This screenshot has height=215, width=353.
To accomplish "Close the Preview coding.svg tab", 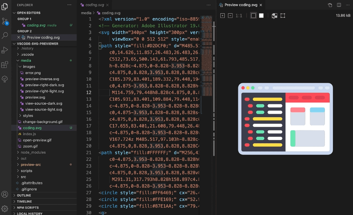I will tap(261, 5).
